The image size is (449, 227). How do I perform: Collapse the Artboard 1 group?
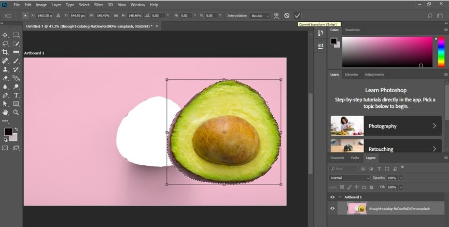click(x=340, y=197)
